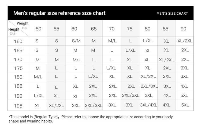Click the M/L cell in the 180 row
Screen dimensions: 201x127
click(38, 77)
